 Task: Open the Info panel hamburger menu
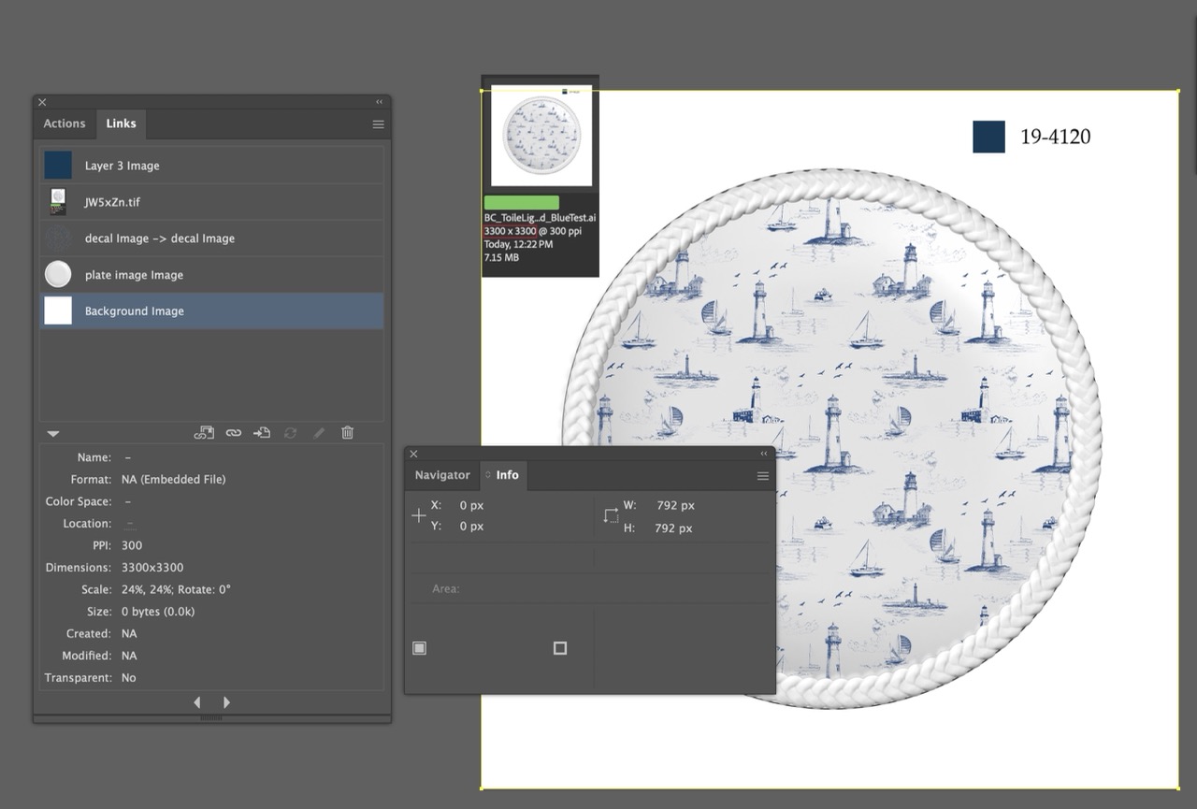tap(763, 476)
